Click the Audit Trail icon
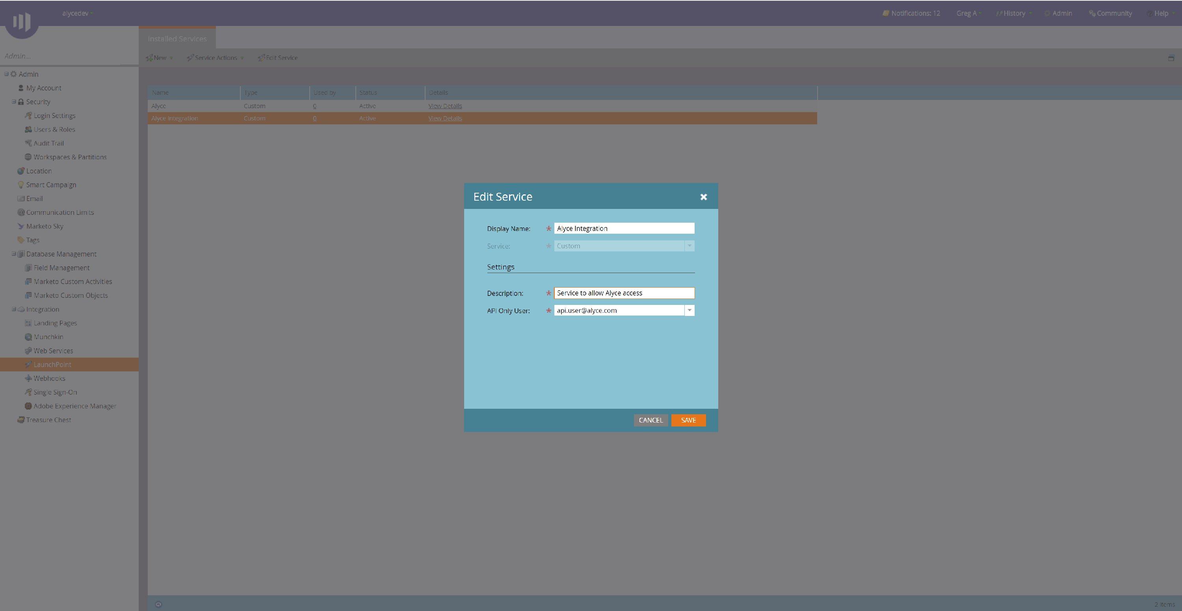The image size is (1182, 611). [28, 143]
